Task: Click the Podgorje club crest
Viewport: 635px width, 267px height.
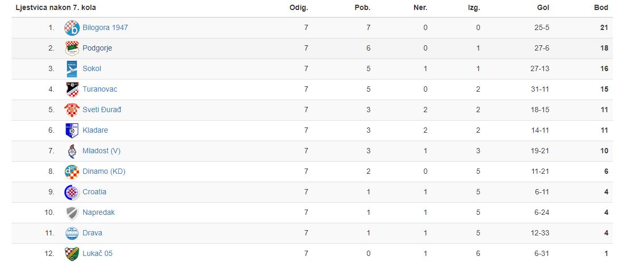Action: [x=72, y=48]
